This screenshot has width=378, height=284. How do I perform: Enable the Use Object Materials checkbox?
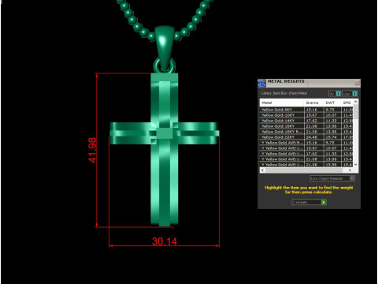[352, 178]
